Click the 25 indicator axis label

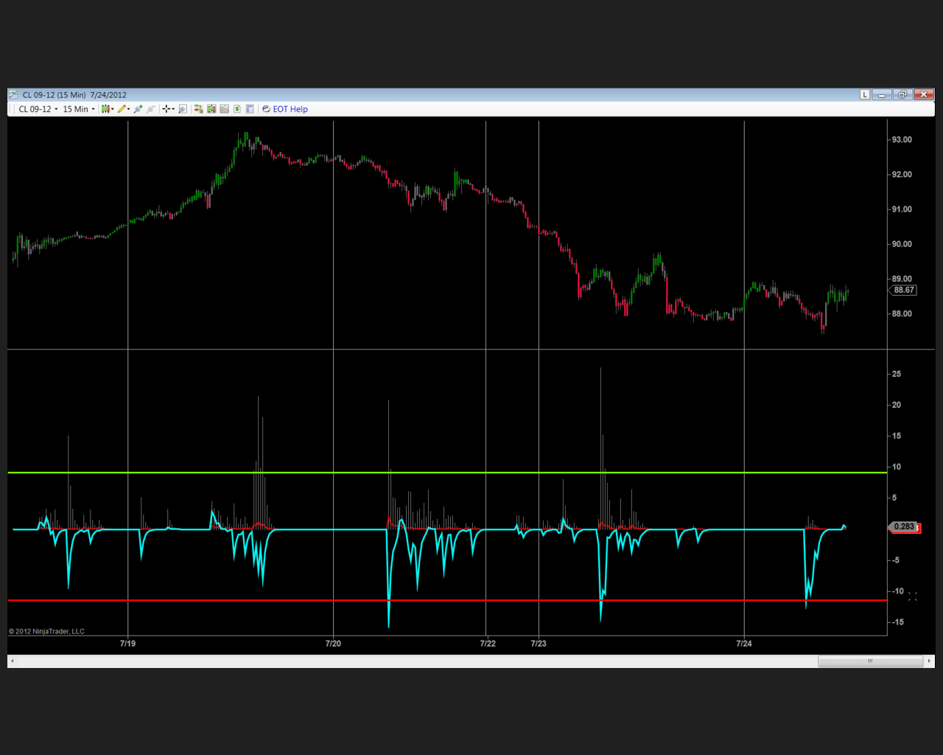coord(897,374)
